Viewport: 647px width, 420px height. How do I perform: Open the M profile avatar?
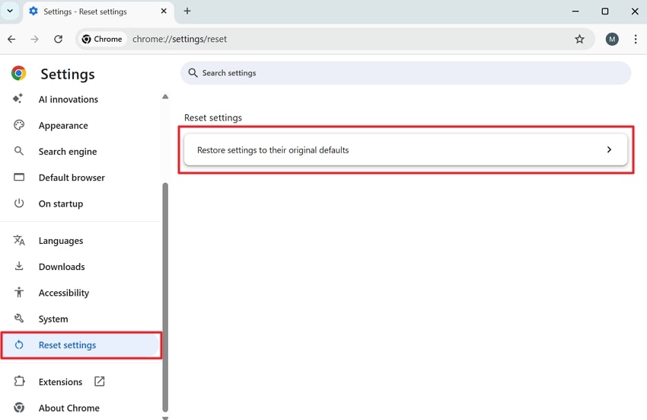[x=612, y=39]
